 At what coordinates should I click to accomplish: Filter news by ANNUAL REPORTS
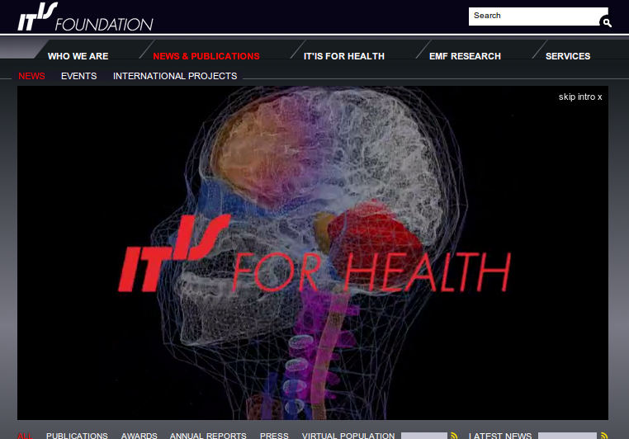click(208, 436)
